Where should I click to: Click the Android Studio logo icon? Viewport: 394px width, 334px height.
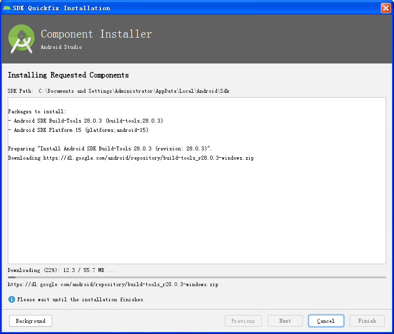click(21, 39)
